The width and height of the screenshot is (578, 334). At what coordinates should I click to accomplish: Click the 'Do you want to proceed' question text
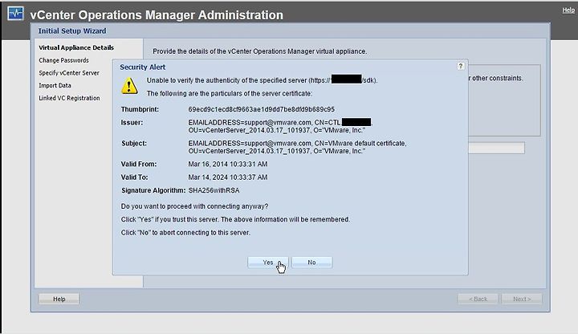click(x=194, y=206)
